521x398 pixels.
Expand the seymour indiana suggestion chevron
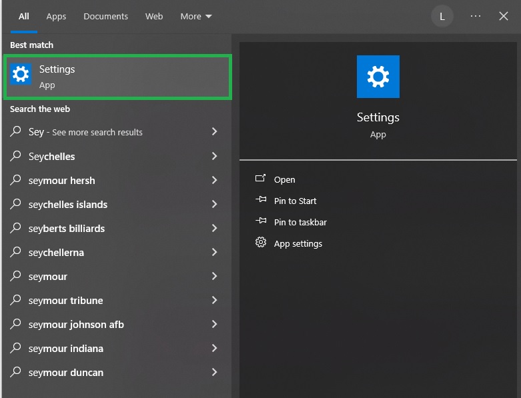coord(215,348)
